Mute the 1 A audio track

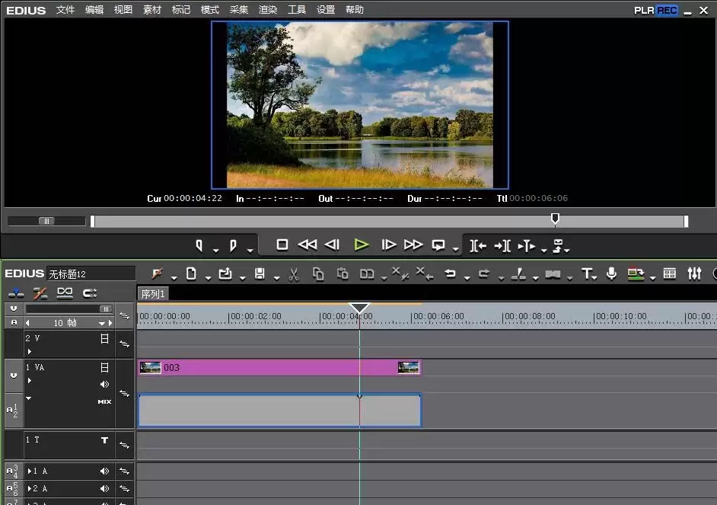pos(104,471)
